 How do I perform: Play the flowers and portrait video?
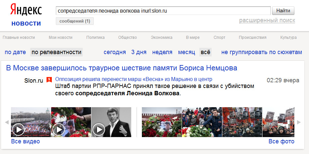71,122
